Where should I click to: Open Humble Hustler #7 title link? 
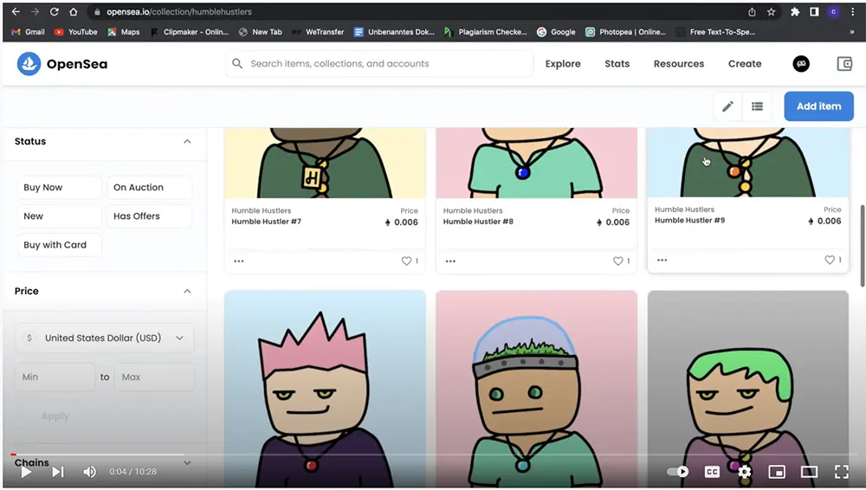pyautogui.click(x=266, y=222)
